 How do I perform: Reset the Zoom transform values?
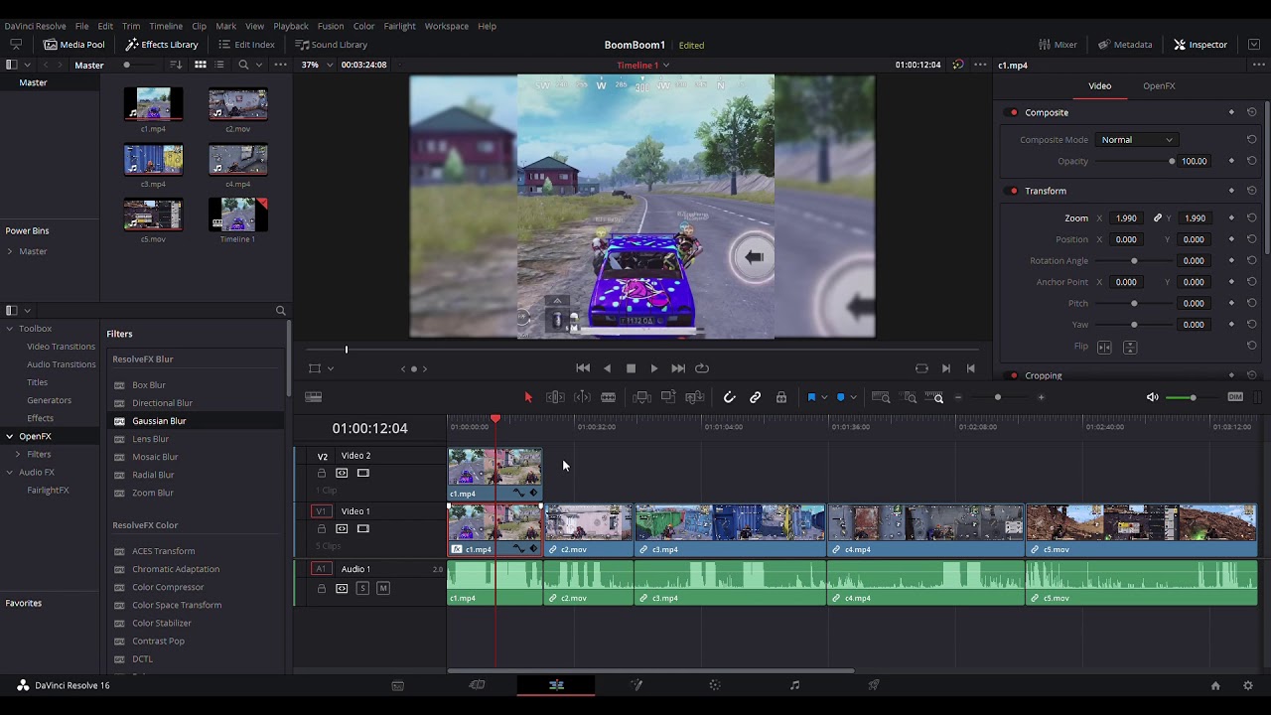click(x=1251, y=218)
